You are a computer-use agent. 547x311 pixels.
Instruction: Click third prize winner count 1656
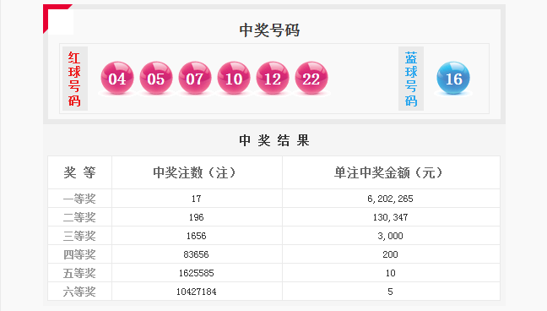click(197, 236)
